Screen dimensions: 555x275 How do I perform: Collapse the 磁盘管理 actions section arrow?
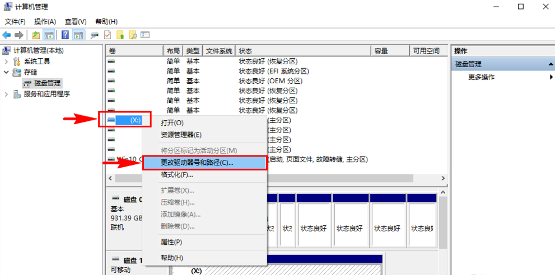click(551, 64)
